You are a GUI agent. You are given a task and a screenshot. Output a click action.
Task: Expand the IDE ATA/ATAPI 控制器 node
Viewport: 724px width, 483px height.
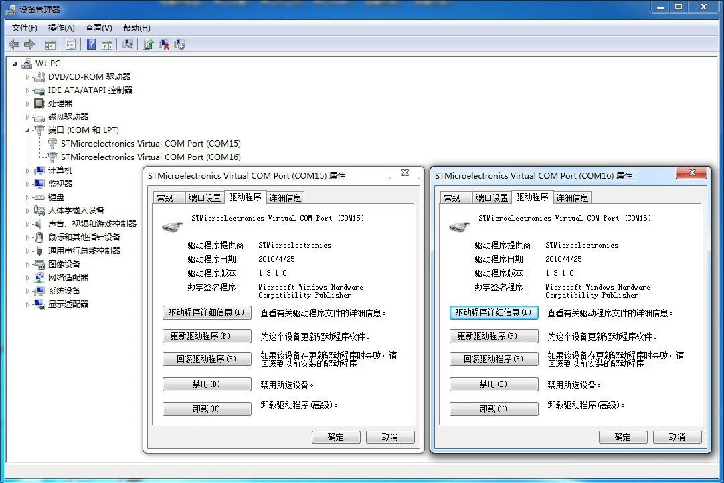[27, 90]
